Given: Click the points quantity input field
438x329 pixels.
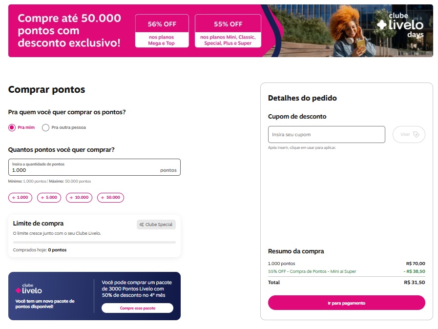Looking at the screenshot, I should pos(83,170).
